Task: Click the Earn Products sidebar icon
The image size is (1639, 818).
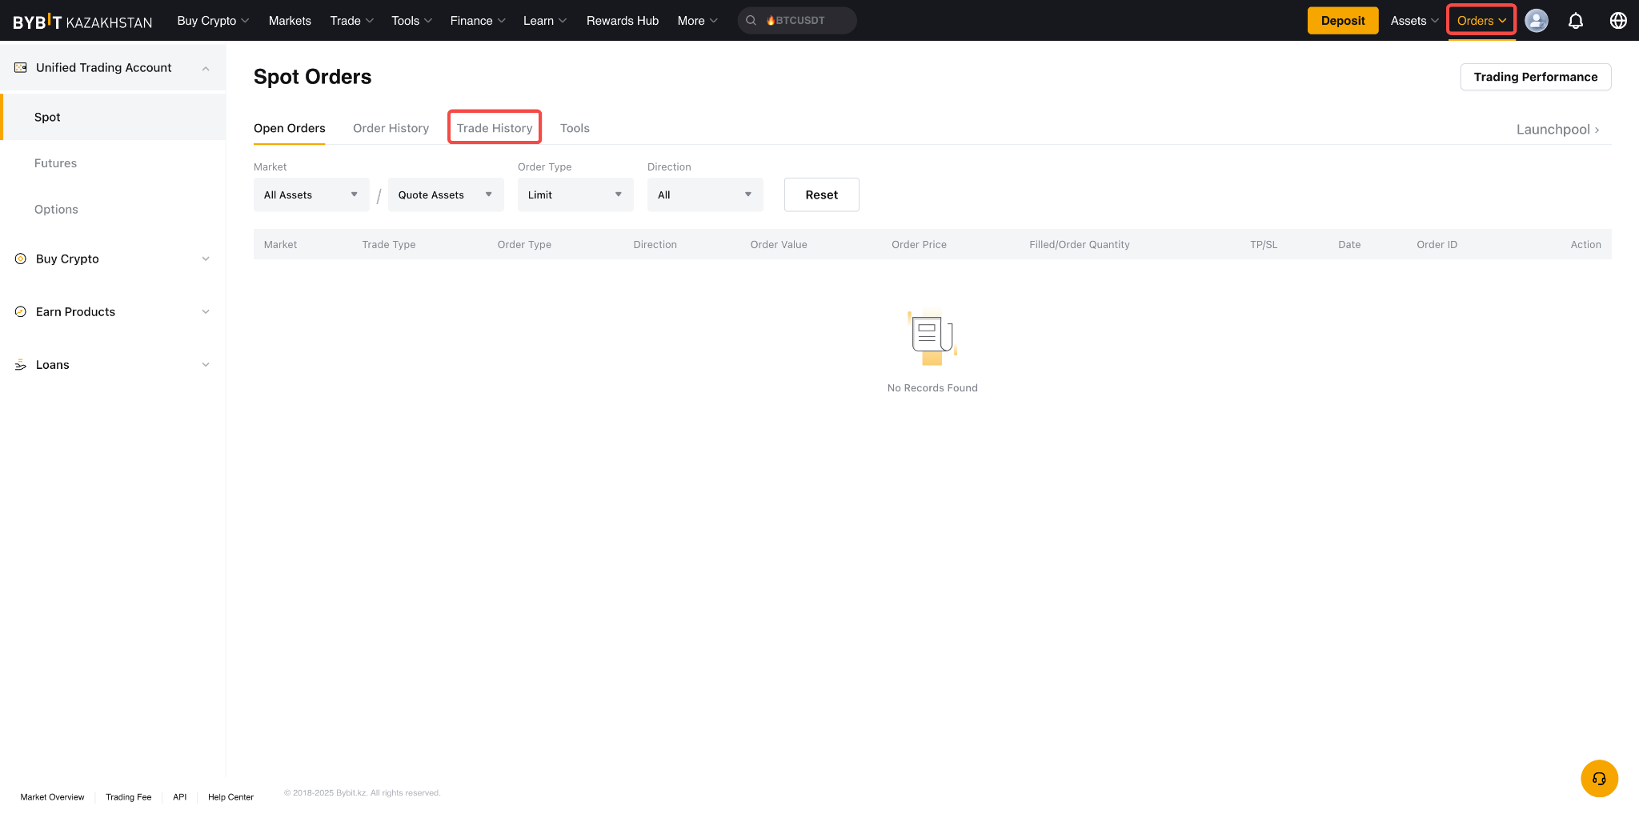Action: click(x=21, y=312)
